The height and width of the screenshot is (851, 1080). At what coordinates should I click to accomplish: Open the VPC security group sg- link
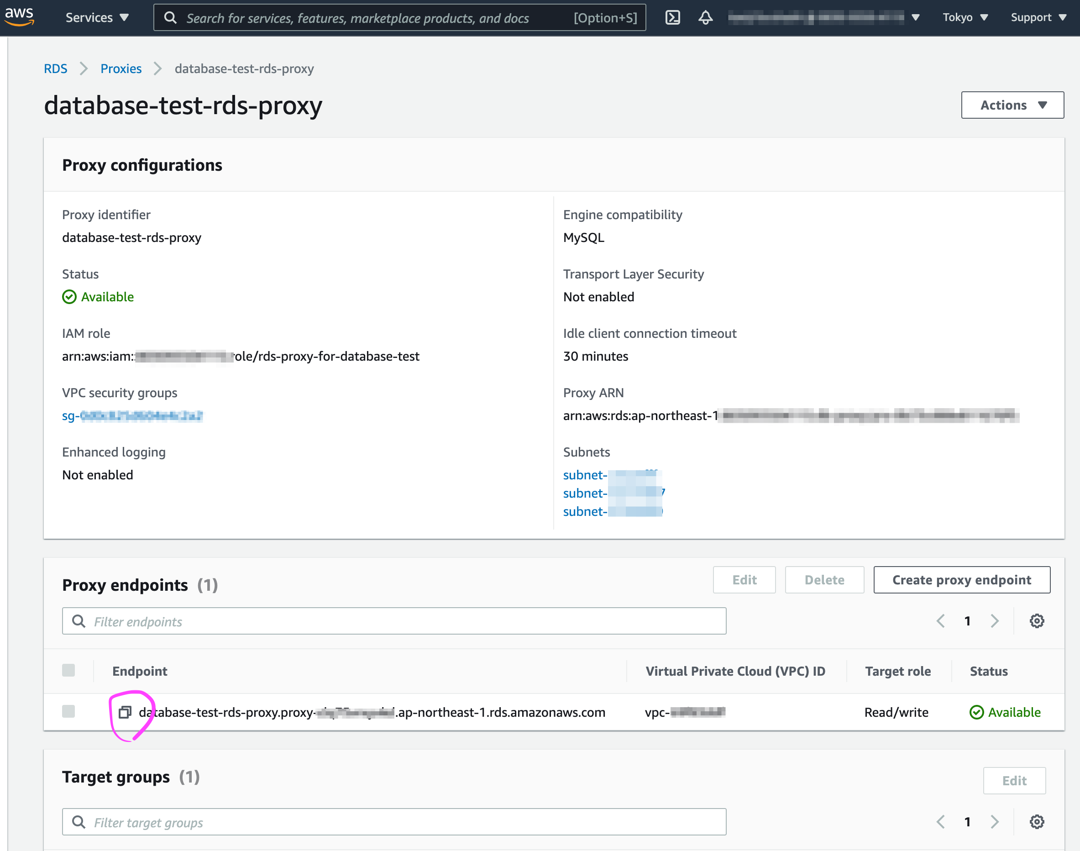[x=132, y=415]
